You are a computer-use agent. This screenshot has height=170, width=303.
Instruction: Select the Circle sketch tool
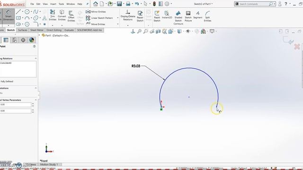pos(27,12)
